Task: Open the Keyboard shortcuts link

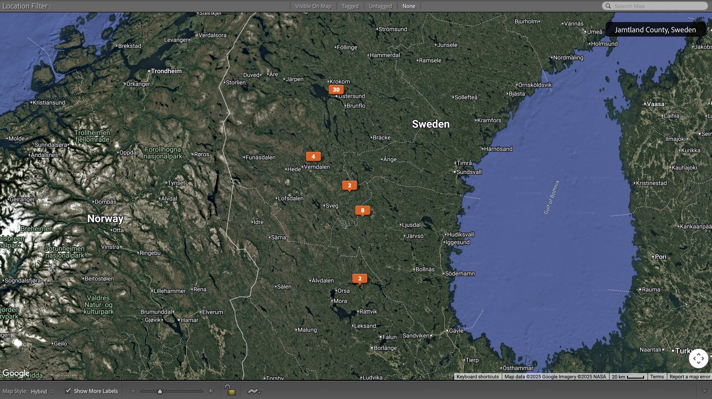Action: [477, 377]
